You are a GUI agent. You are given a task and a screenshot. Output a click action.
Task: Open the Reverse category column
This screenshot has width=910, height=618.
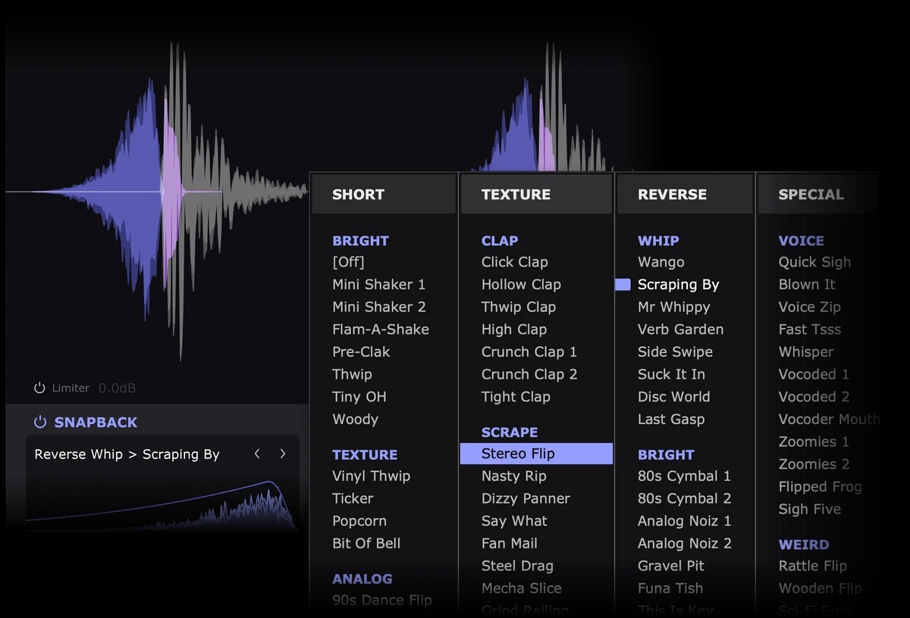coord(672,195)
